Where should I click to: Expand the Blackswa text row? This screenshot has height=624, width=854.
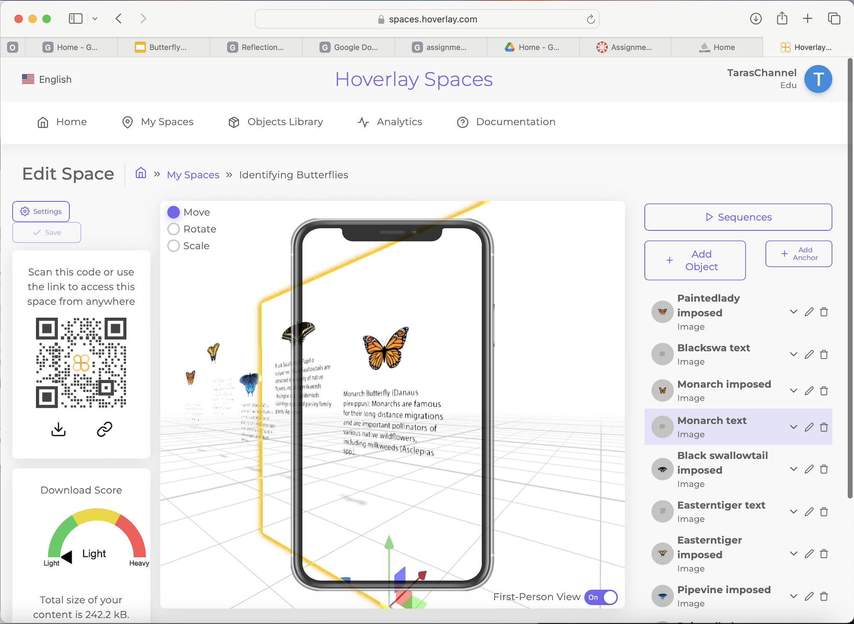click(x=793, y=355)
